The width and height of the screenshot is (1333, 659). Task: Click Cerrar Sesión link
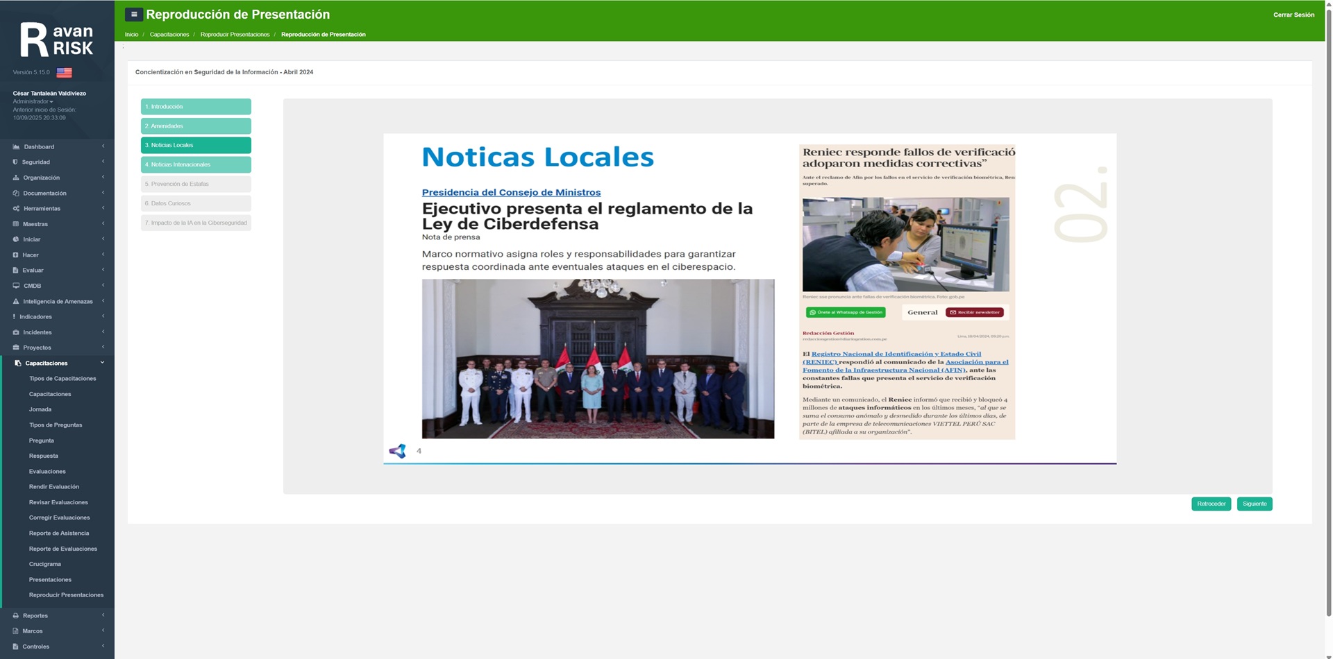tap(1293, 15)
